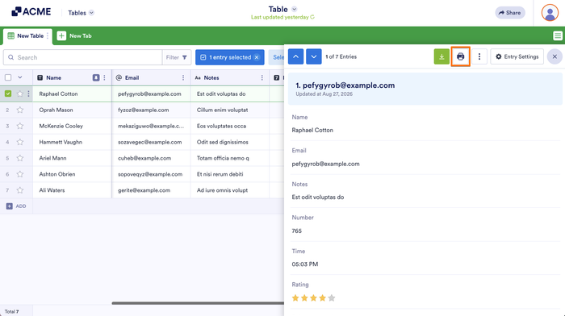Click the ACME logo
Viewport: 565px width, 316px height.
31,12
